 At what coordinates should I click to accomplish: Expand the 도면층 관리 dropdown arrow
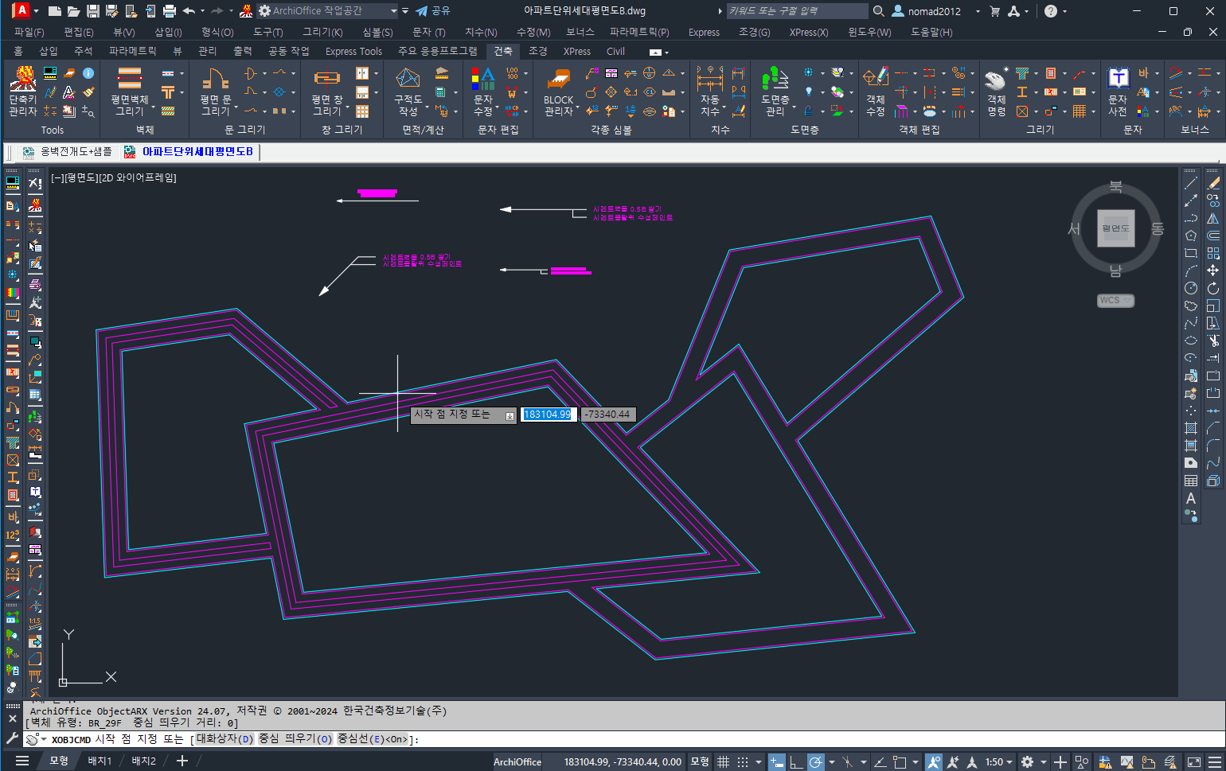tap(794, 106)
